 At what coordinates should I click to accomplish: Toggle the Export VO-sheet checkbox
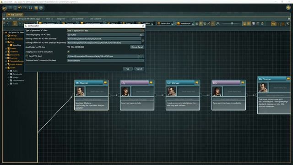(x=27, y=56)
